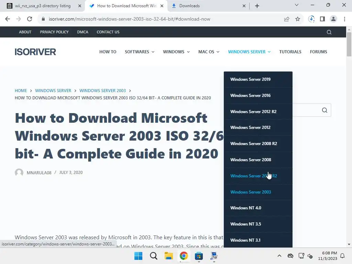352x264 pixels.
Task: Expand the WINDOWS menu
Action: tap(176, 52)
